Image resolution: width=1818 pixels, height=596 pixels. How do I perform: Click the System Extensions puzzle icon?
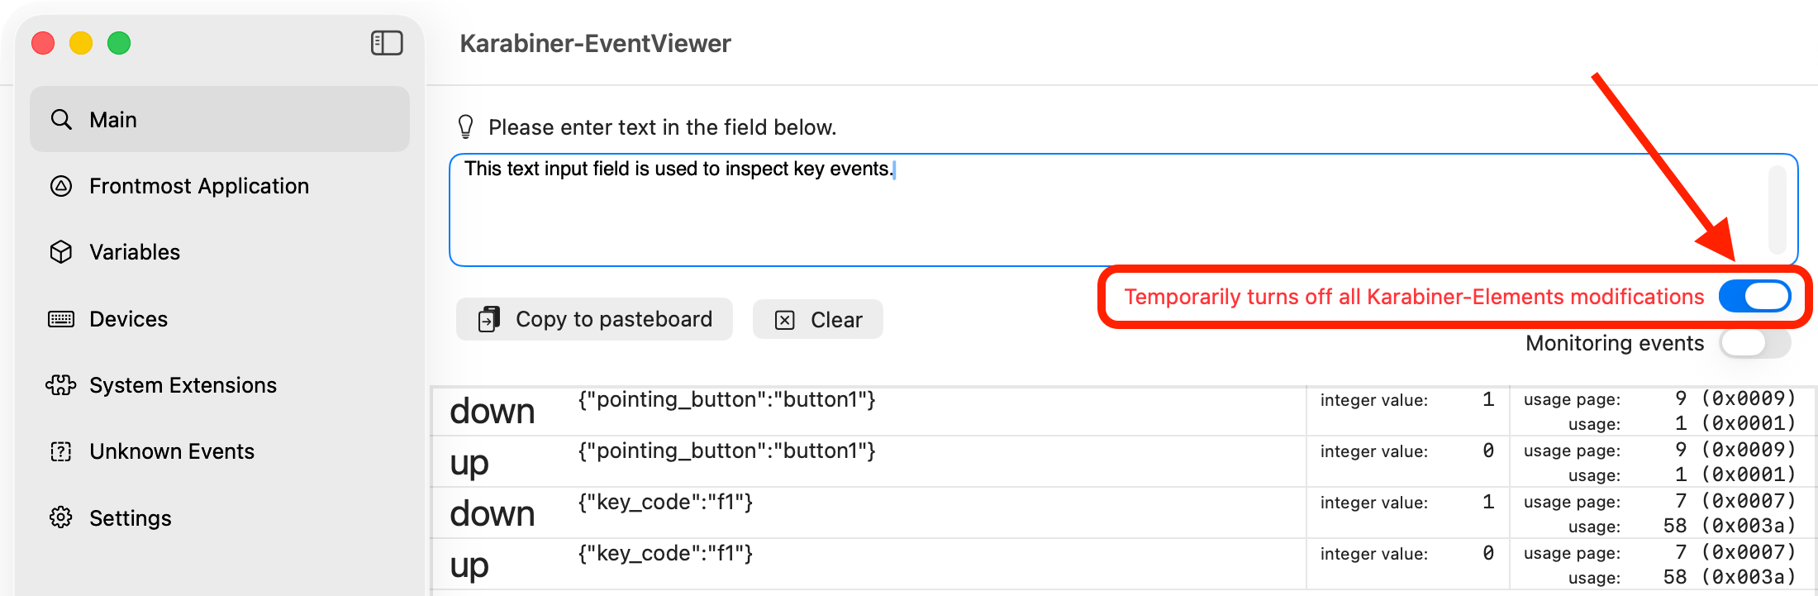[x=61, y=385]
